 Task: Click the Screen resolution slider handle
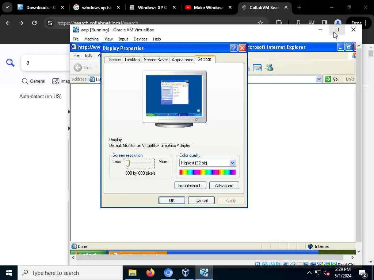(127, 163)
